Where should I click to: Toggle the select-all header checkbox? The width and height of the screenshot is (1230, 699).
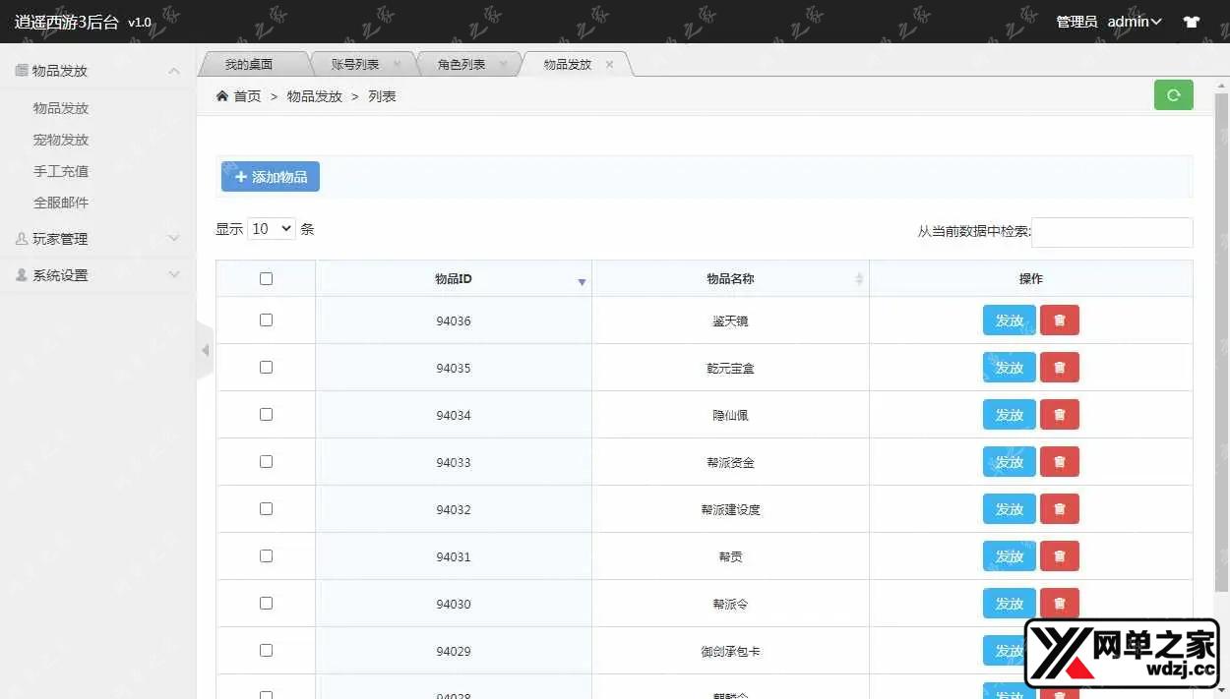click(x=266, y=279)
